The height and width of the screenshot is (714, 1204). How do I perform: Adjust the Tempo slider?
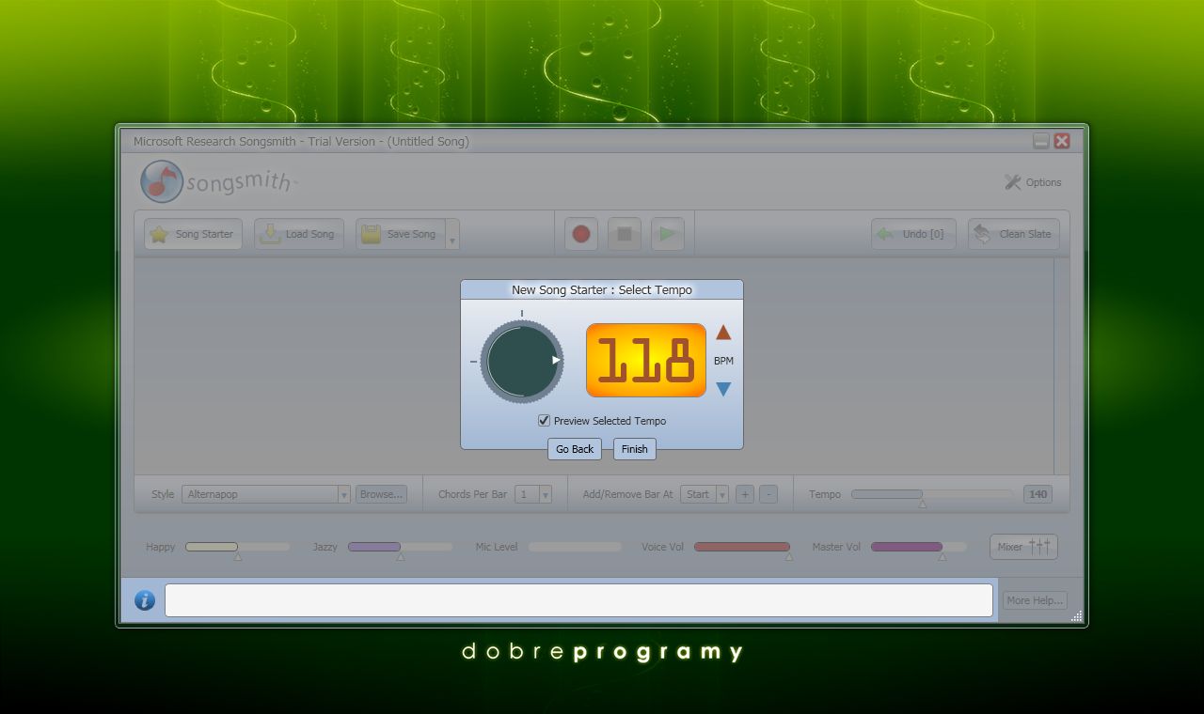pyautogui.click(x=932, y=494)
